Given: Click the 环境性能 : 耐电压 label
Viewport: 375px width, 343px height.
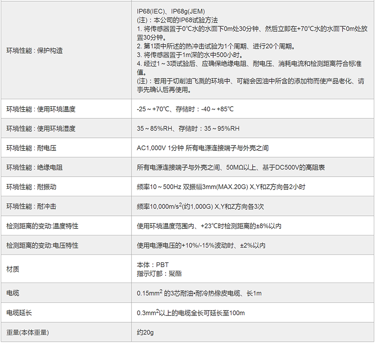Looking at the screenshot, I should (x=35, y=148).
